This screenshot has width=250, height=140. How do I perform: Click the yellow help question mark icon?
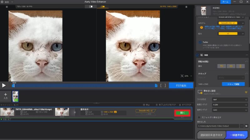(x=201, y=27)
